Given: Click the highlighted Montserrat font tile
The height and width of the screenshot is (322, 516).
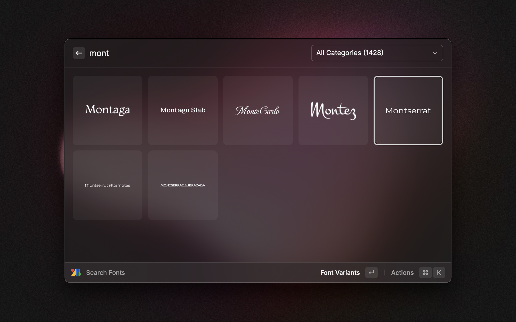Looking at the screenshot, I should point(408,111).
